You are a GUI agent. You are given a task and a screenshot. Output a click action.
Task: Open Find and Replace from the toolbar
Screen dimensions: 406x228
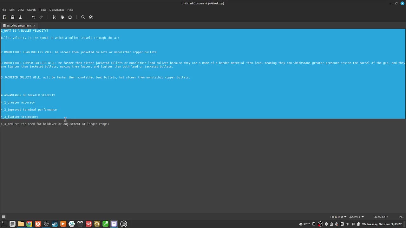click(91, 17)
